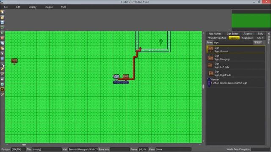Viewport: 271px width, 152px height.
Task: Click the green spawn point marker on canvas
Action: (x=161, y=42)
